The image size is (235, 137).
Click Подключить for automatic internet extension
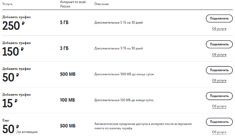click(x=219, y=122)
